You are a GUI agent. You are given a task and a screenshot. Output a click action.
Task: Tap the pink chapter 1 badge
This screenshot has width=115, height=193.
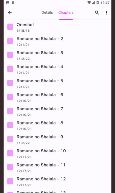(x=10, y=27)
